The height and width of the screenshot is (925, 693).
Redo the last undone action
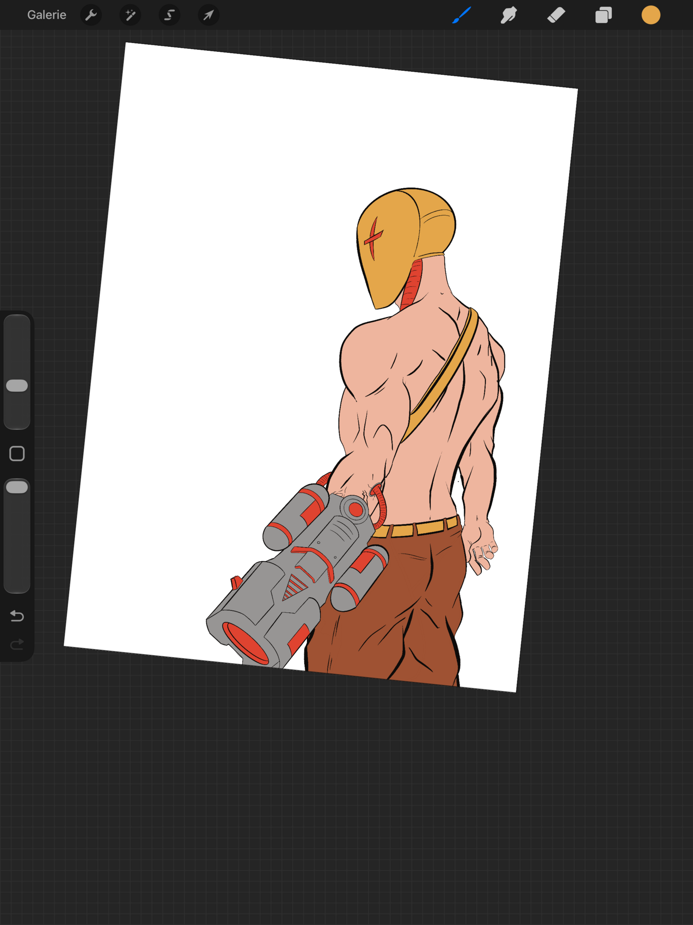tap(17, 644)
